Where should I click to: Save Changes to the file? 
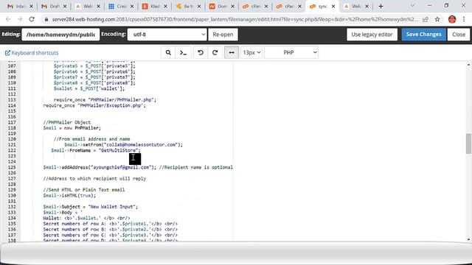pyautogui.click(x=423, y=35)
